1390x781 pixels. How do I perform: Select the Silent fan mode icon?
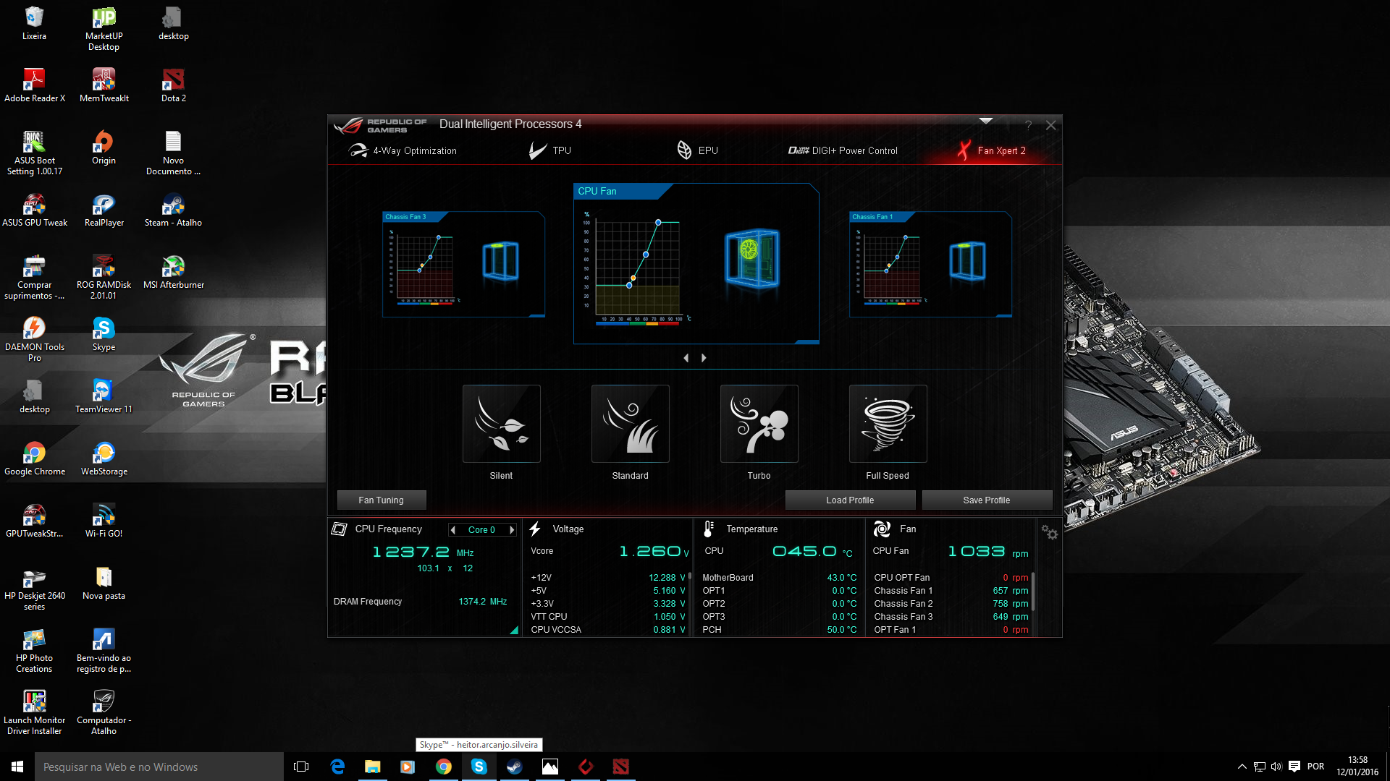pos(501,424)
